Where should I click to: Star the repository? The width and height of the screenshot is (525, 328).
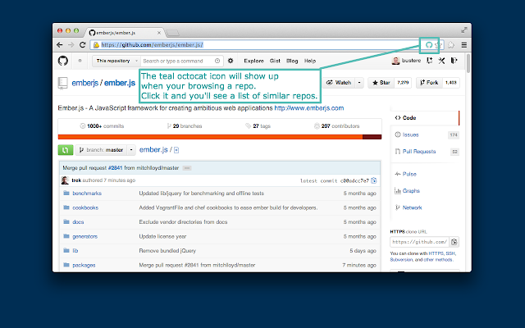point(381,83)
